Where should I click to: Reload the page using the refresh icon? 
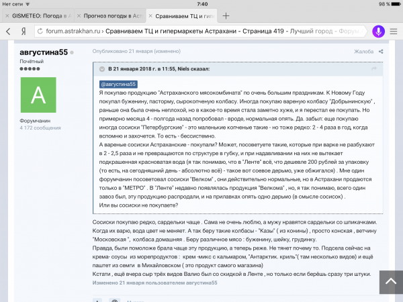[40, 32]
